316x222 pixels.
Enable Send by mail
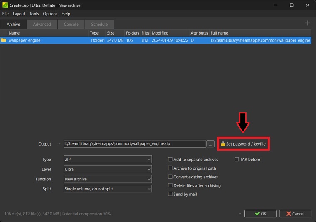170,194
